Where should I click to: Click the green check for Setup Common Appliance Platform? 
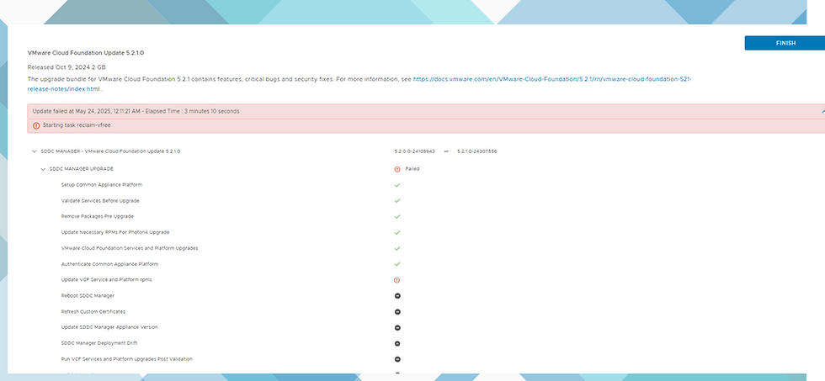(x=397, y=185)
